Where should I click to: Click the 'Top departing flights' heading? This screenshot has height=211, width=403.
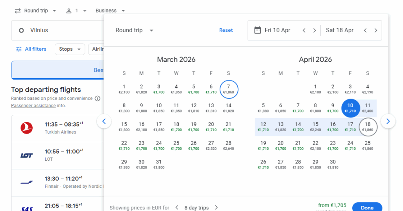tap(46, 90)
